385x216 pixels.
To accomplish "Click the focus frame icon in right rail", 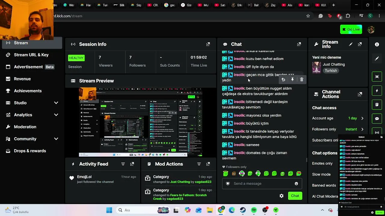I will coord(377,76).
